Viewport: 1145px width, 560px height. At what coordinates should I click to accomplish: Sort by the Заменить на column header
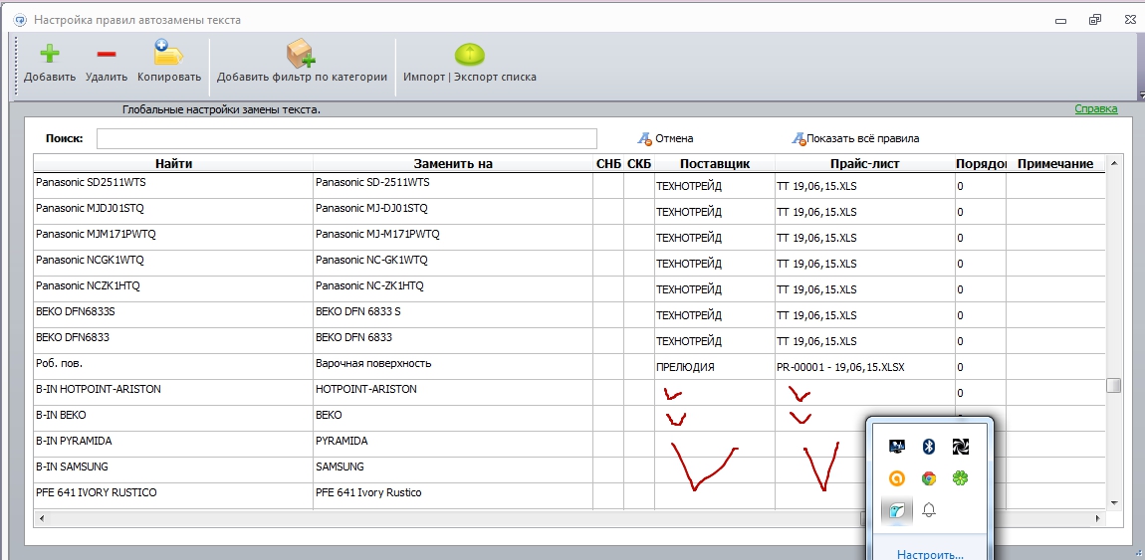[453, 164]
